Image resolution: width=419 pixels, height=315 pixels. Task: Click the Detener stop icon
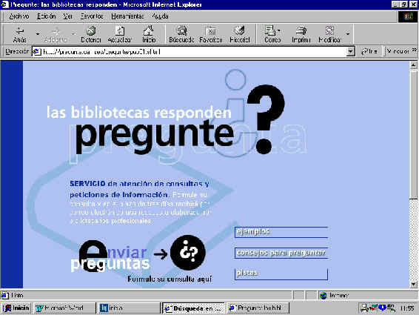91,31
